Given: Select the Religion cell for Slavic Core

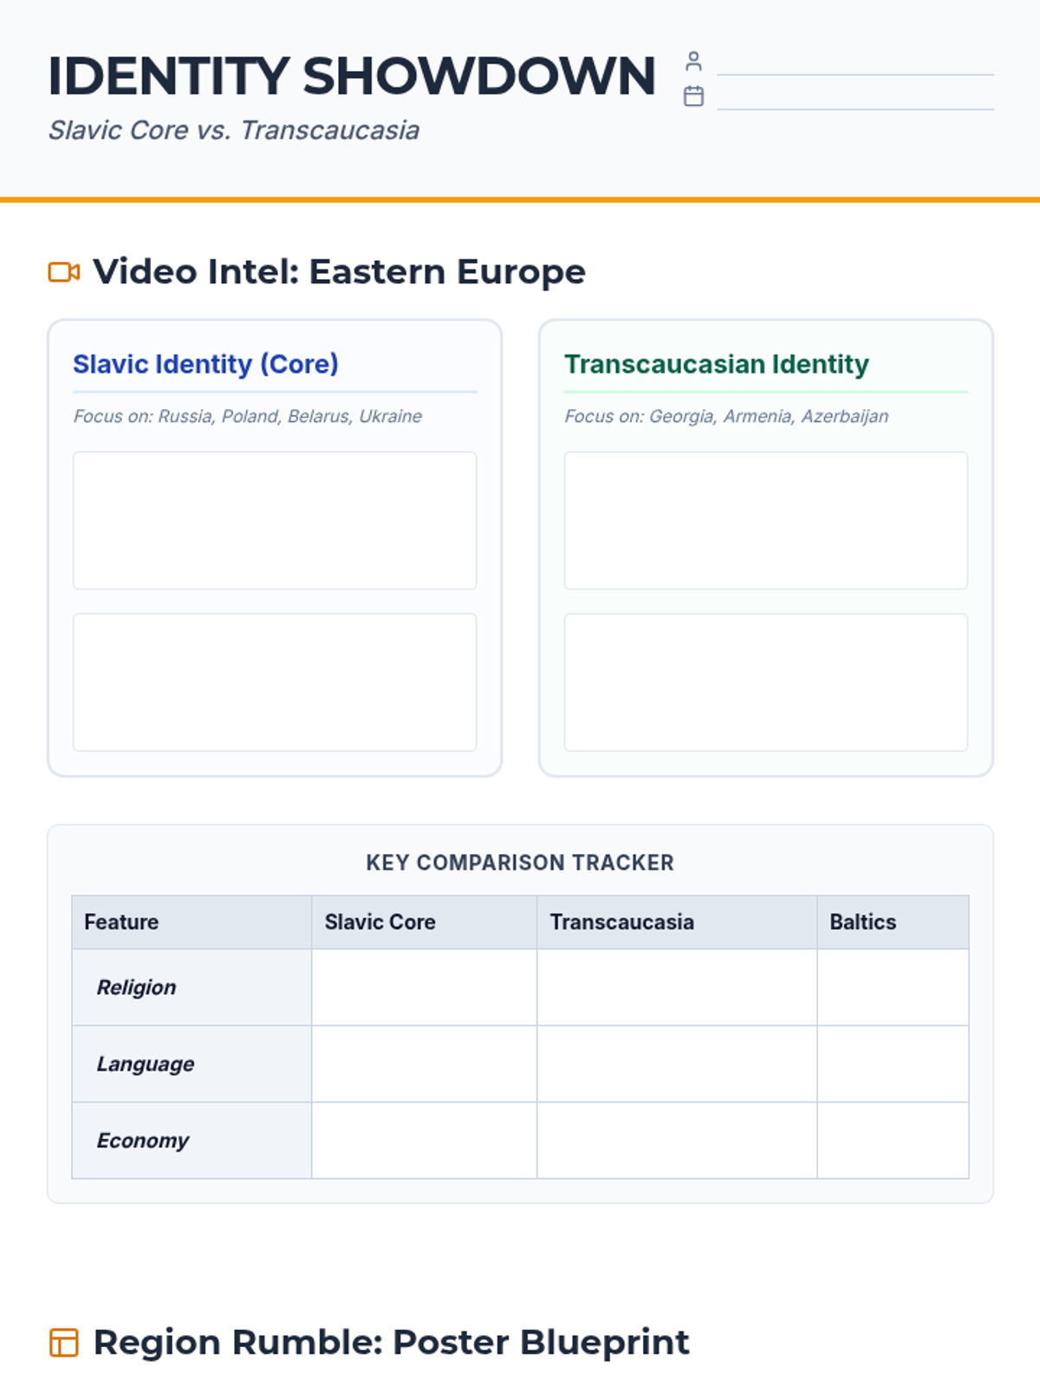Looking at the screenshot, I should [424, 987].
